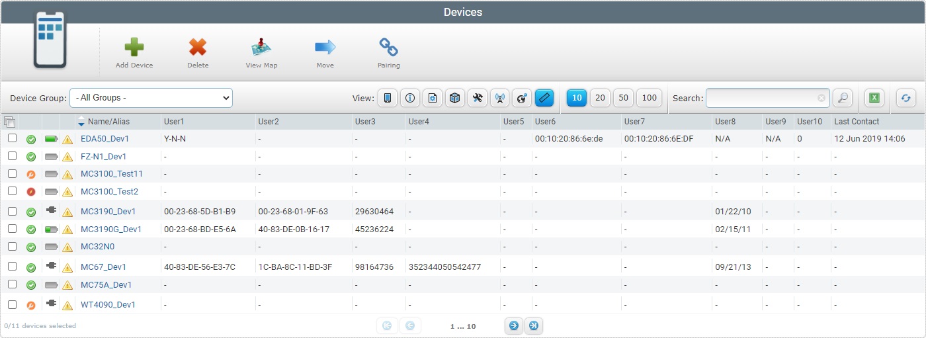
Task: Click the battery icon of MC3190G_Dev1
Action: coord(51,229)
